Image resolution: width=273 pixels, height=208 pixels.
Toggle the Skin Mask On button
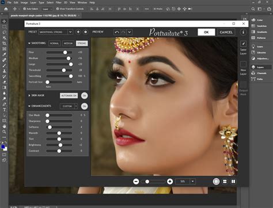pyautogui.click(x=84, y=95)
